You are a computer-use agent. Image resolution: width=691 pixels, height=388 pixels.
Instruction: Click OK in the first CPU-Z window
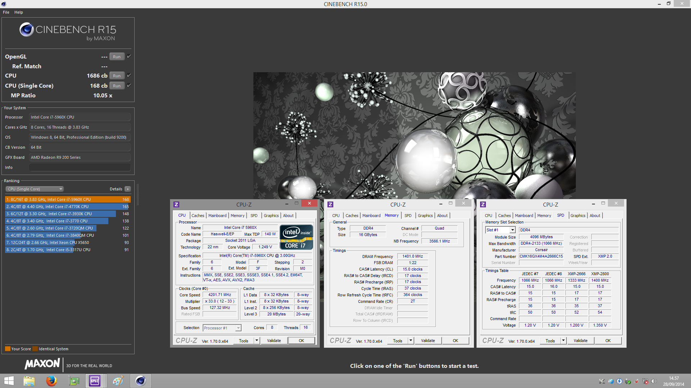point(302,341)
